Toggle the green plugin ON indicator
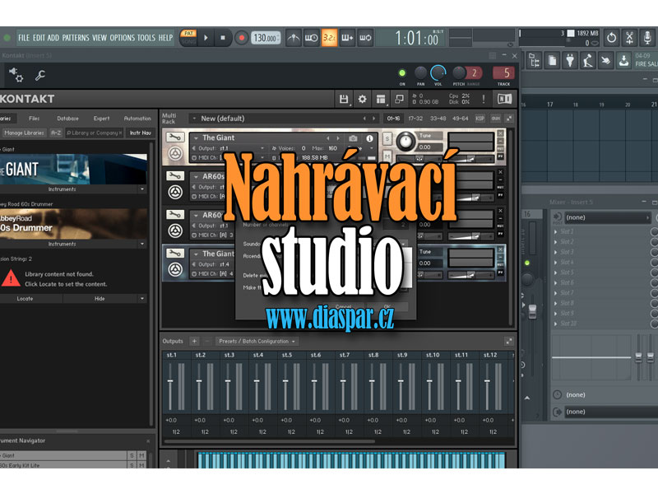 pyautogui.click(x=402, y=72)
